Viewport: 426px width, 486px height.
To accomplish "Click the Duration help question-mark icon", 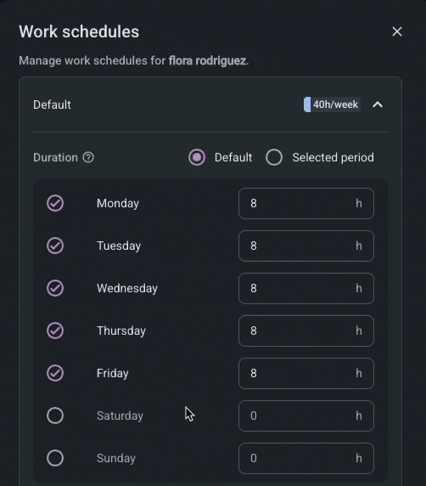I will coord(88,157).
